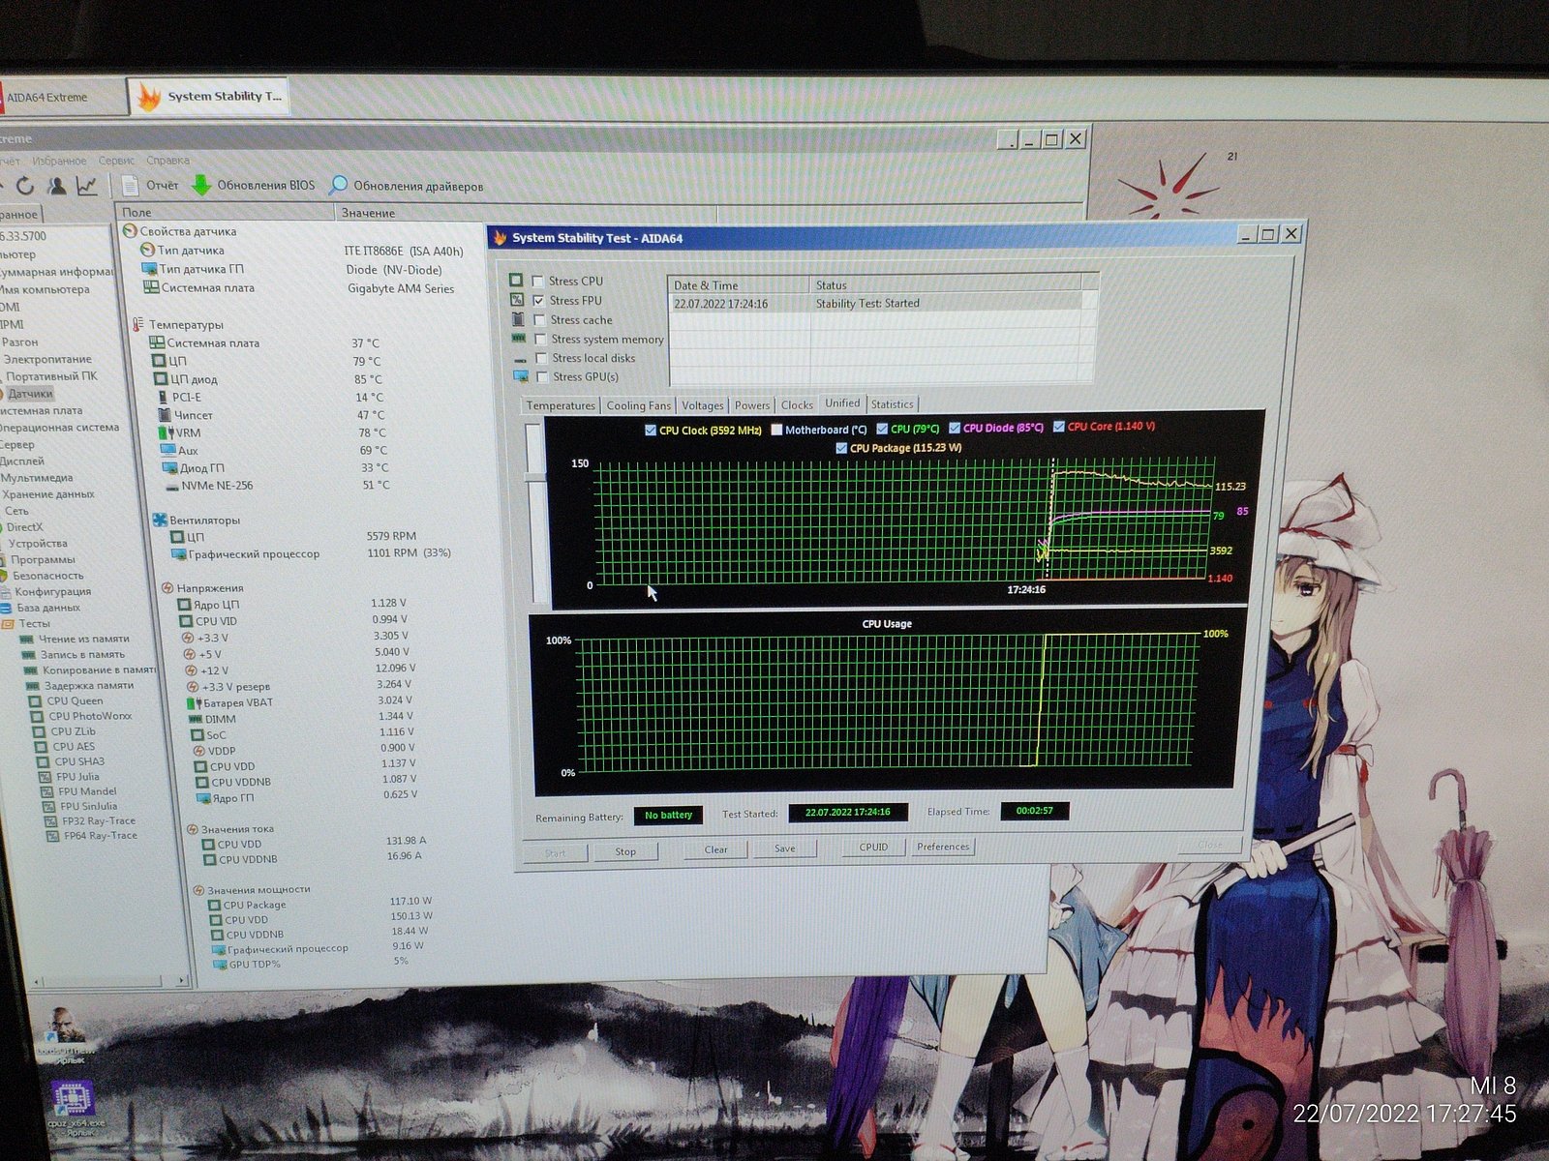Click the Save button
1549x1161 pixels.
[x=785, y=848]
